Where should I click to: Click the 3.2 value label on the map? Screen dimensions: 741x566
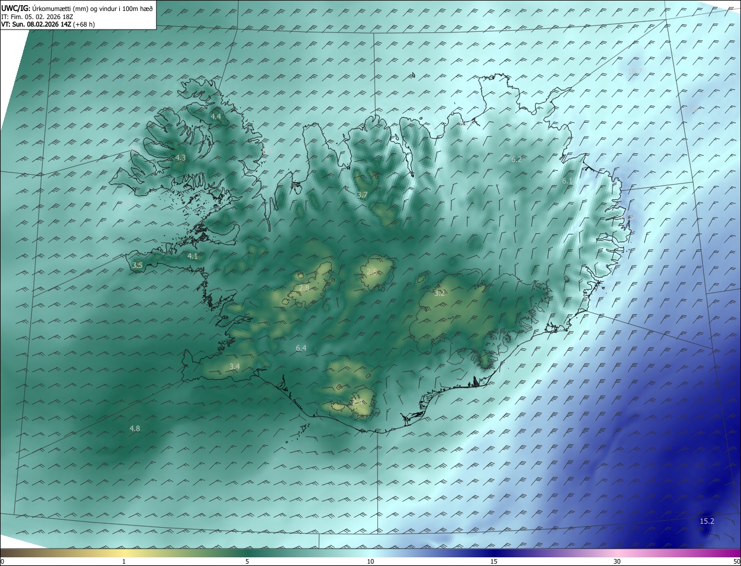(439, 293)
